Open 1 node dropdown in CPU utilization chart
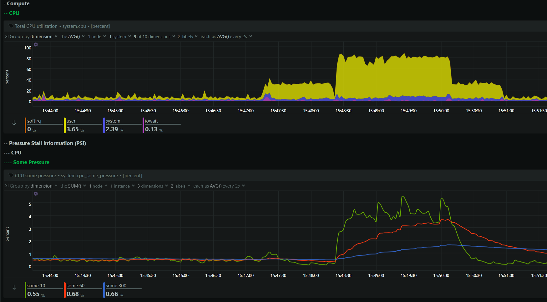Screen dimensions: 547x302 pyautogui.click(x=97, y=37)
